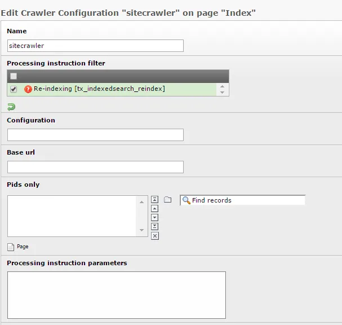
Task: Move selected Pids item to bottom
Action: [x=155, y=227]
